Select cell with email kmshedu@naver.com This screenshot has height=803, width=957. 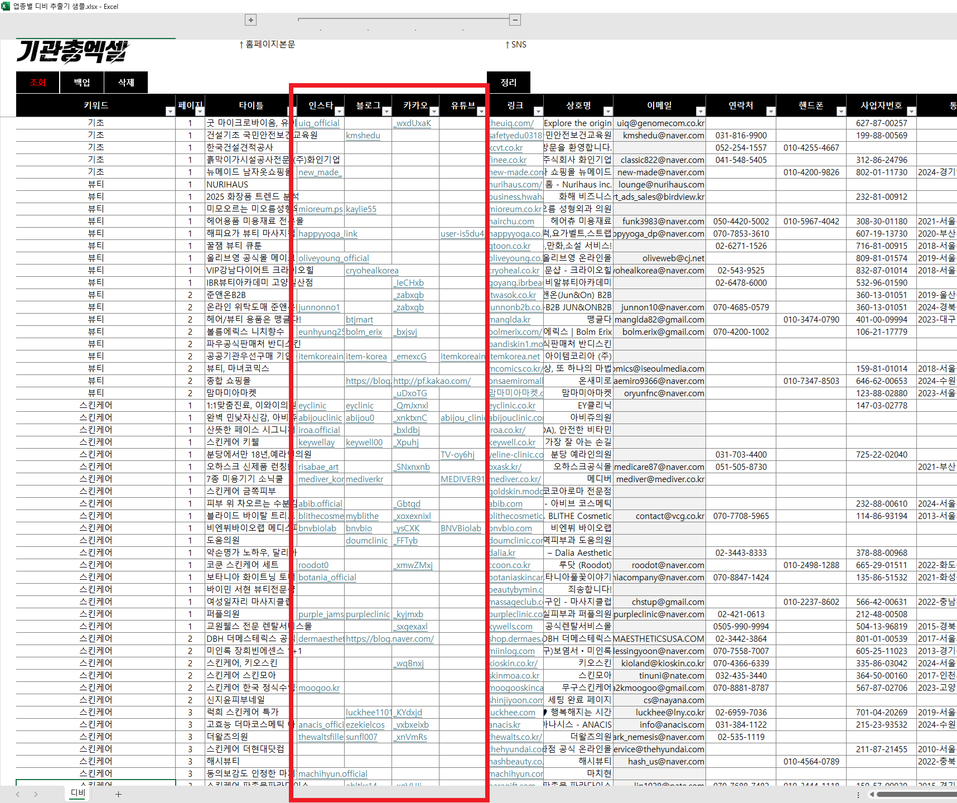(x=659, y=136)
